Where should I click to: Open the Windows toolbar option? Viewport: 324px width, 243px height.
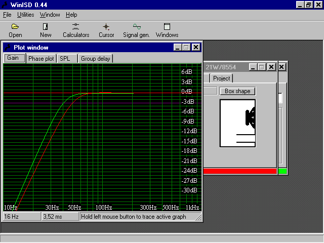coord(167,30)
